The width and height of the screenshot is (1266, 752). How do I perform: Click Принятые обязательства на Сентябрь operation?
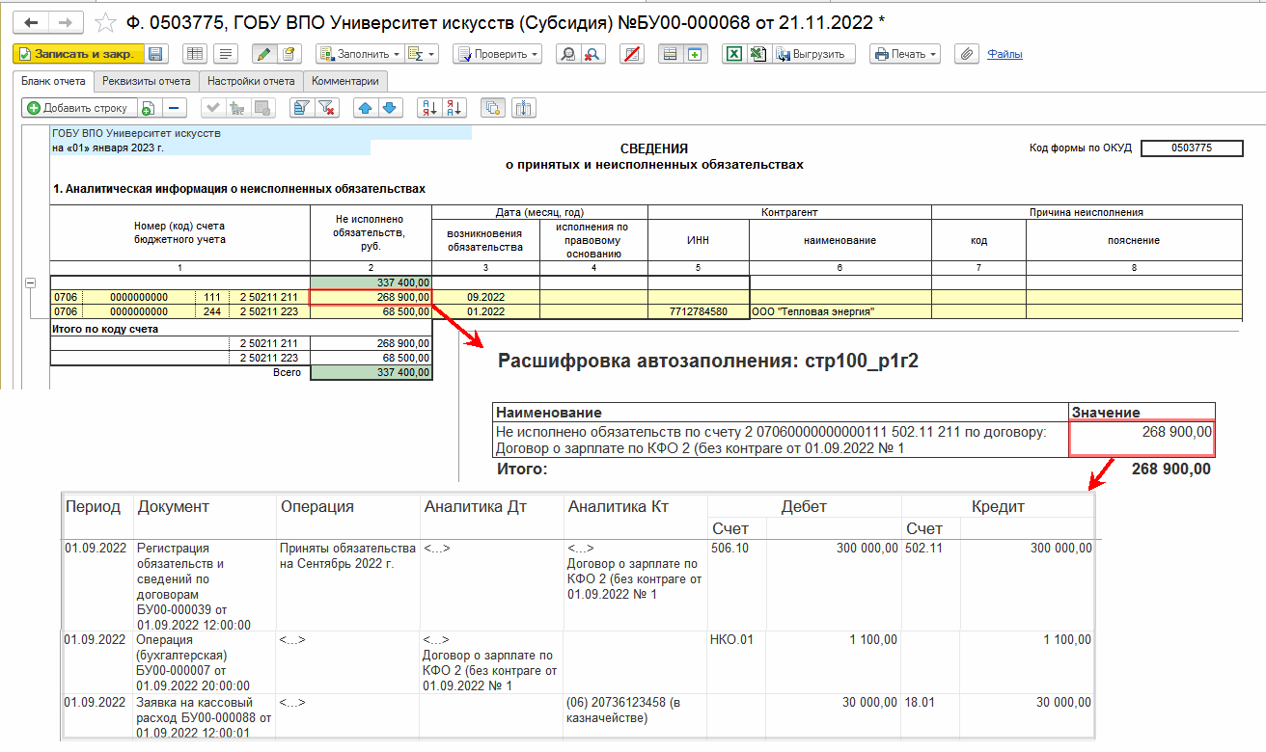(x=347, y=555)
